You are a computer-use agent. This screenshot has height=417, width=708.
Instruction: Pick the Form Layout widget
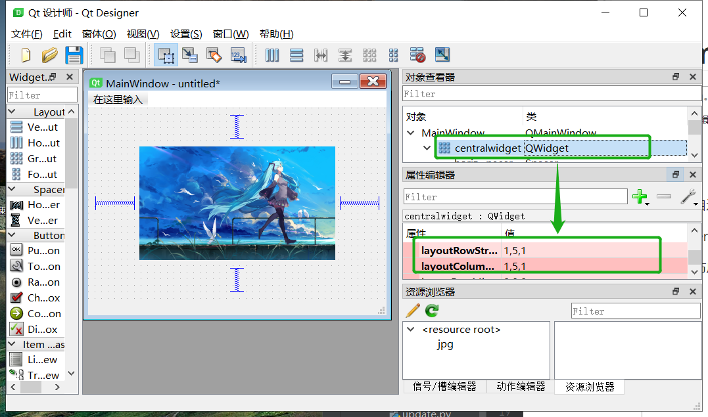[x=35, y=174]
